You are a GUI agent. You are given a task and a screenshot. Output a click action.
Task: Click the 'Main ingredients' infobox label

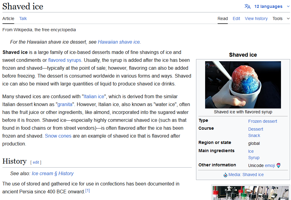(216, 151)
